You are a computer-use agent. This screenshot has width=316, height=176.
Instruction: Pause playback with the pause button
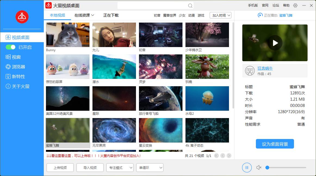[247, 168]
